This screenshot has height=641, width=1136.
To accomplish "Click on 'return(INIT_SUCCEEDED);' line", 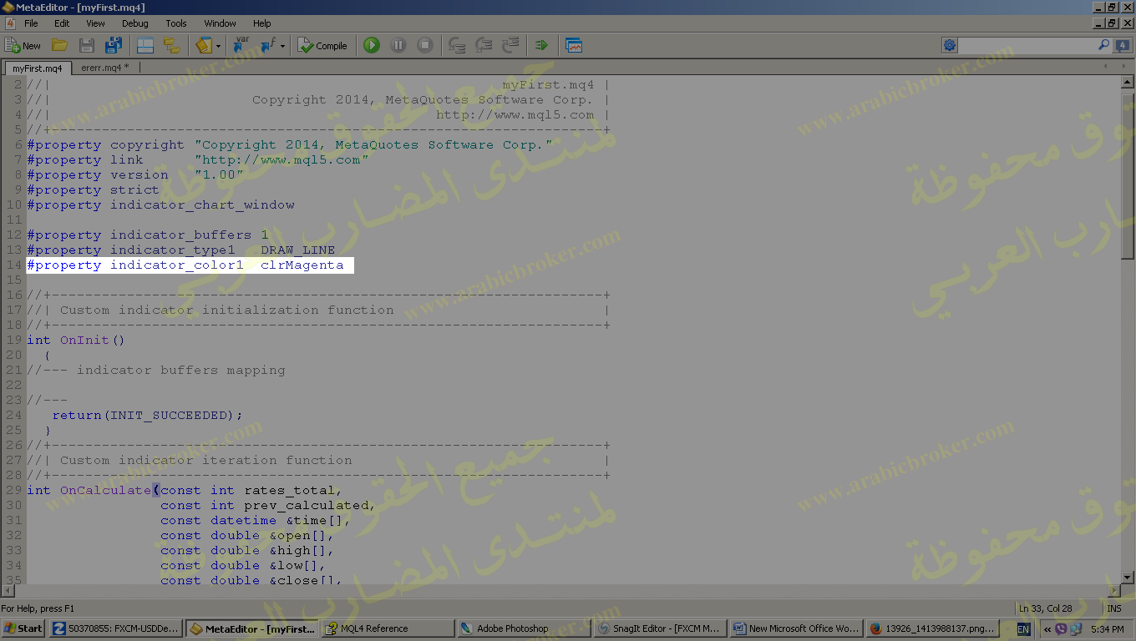I will pos(148,416).
